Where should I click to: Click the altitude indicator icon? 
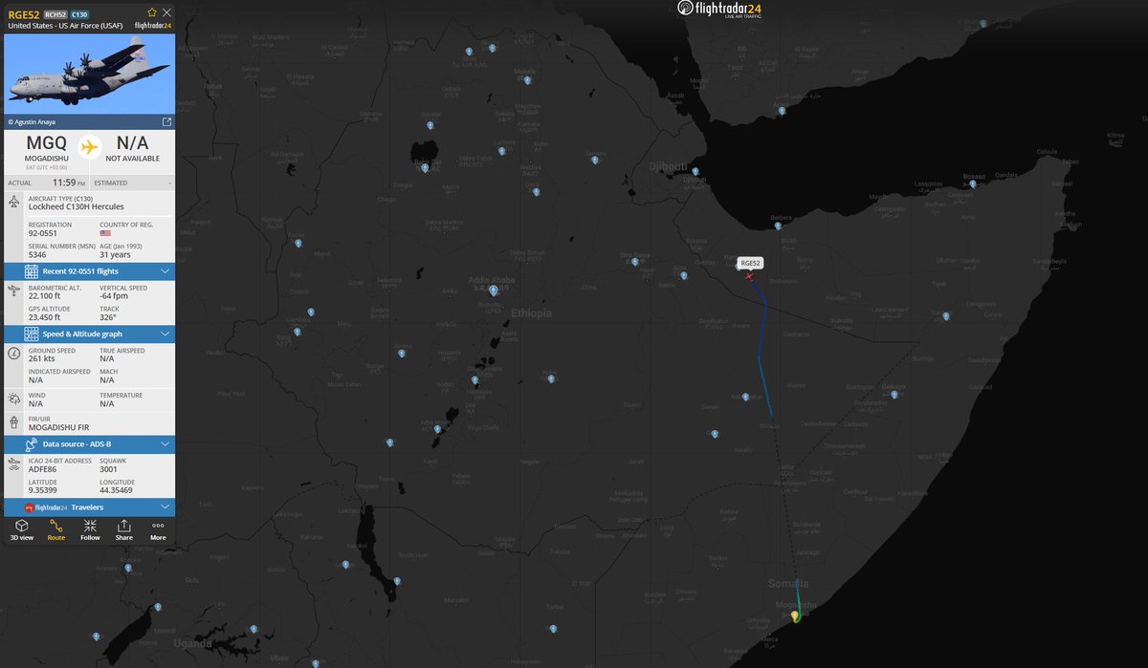14,291
